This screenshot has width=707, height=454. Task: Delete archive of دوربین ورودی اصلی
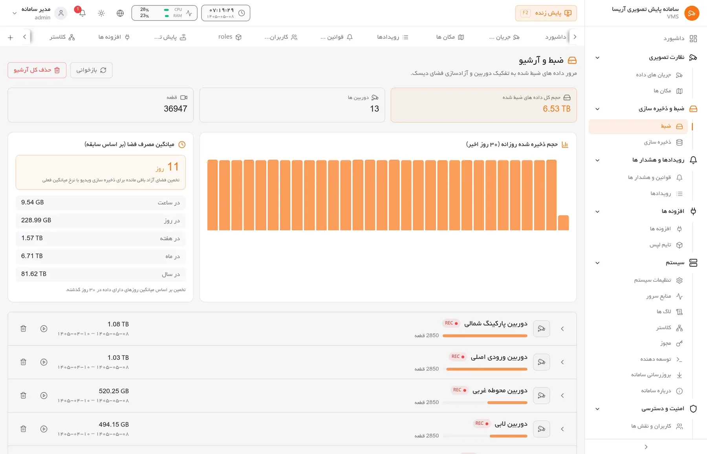[x=24, y=362]
